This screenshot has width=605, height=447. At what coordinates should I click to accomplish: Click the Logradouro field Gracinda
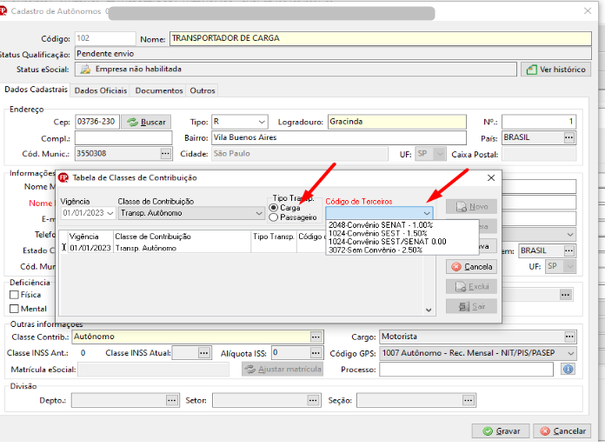point(397,122)
